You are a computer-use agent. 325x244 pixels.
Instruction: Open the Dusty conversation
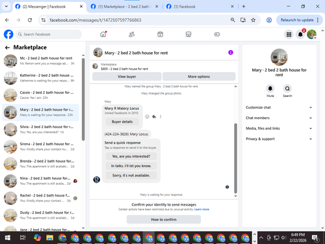40,215
